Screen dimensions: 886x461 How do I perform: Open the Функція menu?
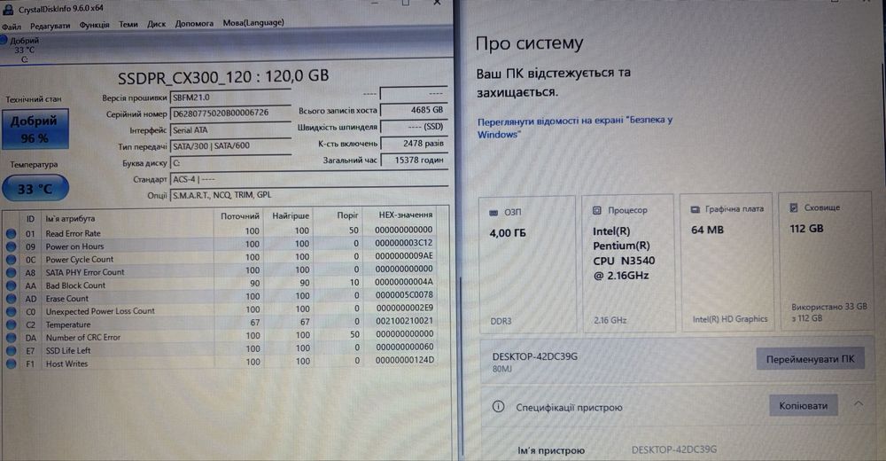(95, 25)
